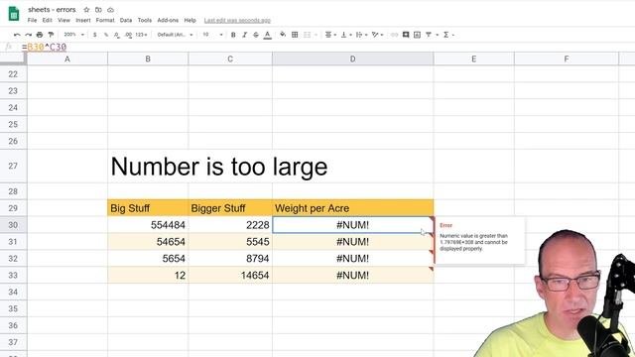Undo the last action
Viewport: 635px width, 357px height.
[17, 35]
